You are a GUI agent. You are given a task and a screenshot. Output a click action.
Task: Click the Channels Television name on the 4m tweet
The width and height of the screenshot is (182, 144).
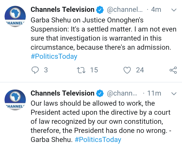(62, 10)
